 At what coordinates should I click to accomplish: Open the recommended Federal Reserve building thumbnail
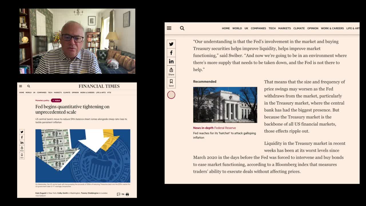pos(225,105)
